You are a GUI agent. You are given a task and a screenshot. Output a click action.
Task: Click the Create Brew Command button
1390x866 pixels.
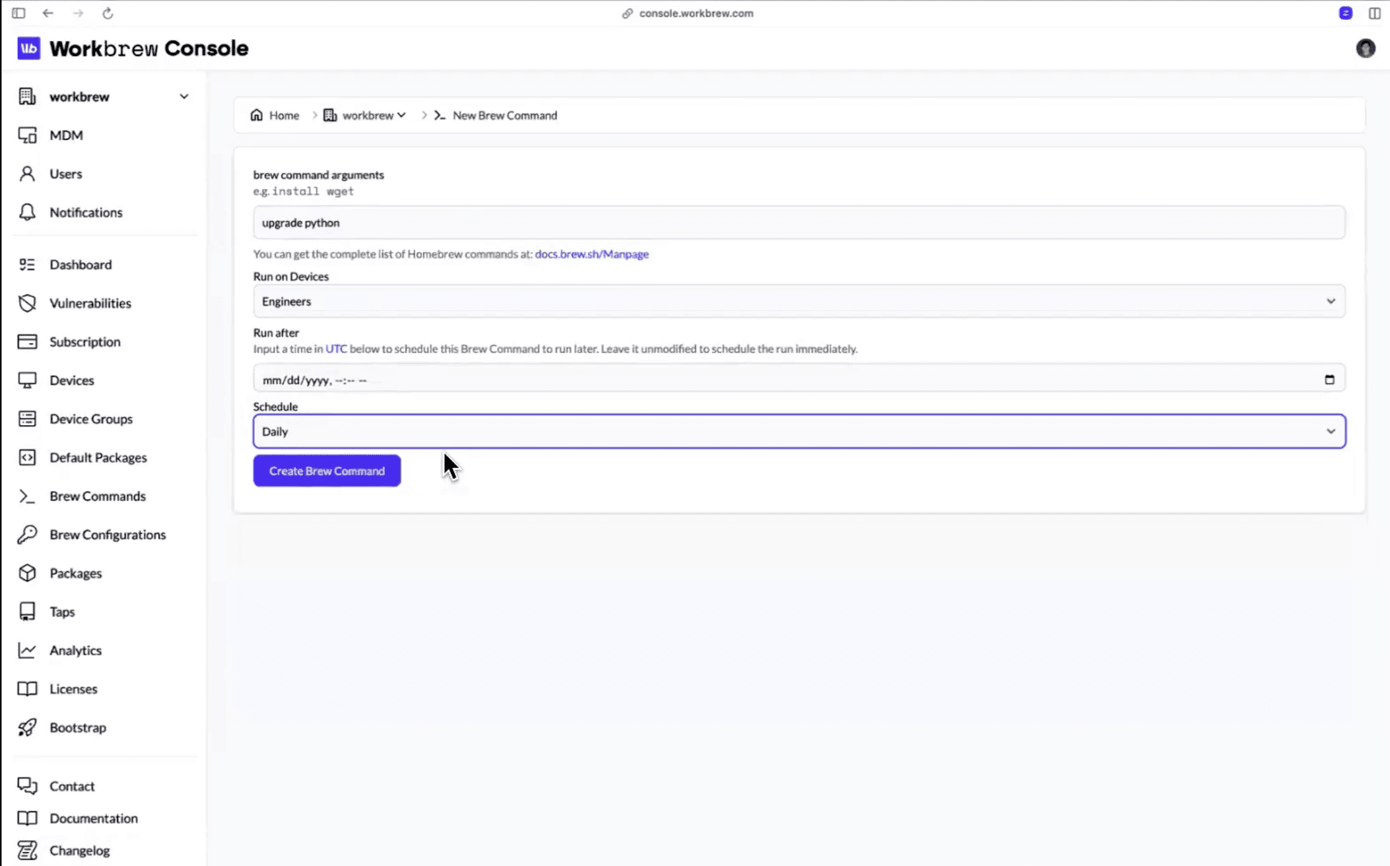pyautogui.click(x=327, y=471)
